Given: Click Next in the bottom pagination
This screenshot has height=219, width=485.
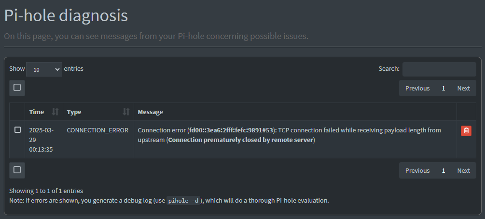Looking at the screenshot, I should 463,170.
